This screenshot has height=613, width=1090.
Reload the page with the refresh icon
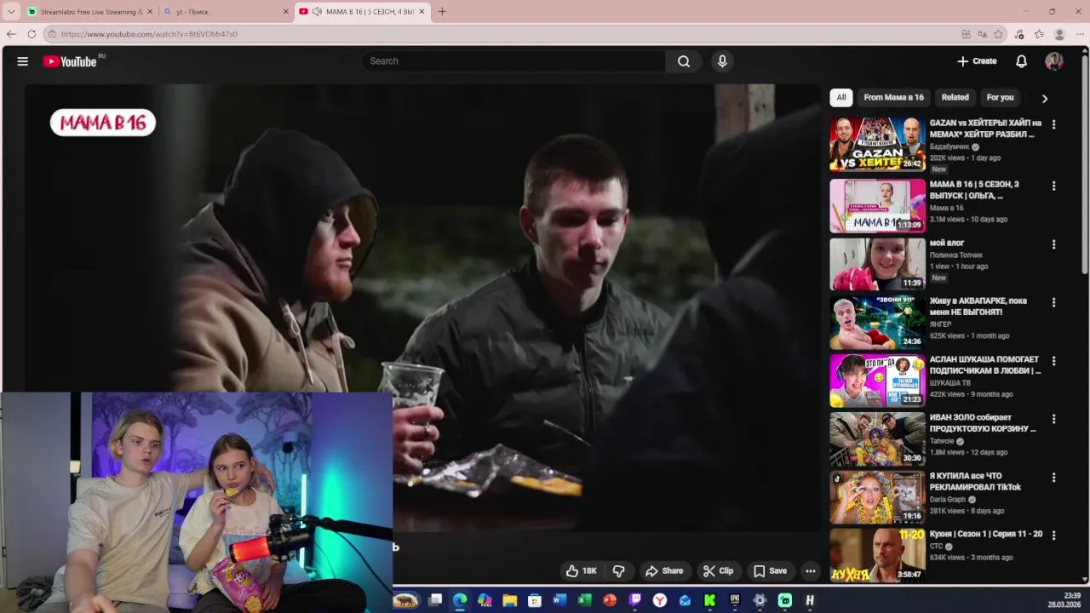pyautogui.click(x=32, y=34)
